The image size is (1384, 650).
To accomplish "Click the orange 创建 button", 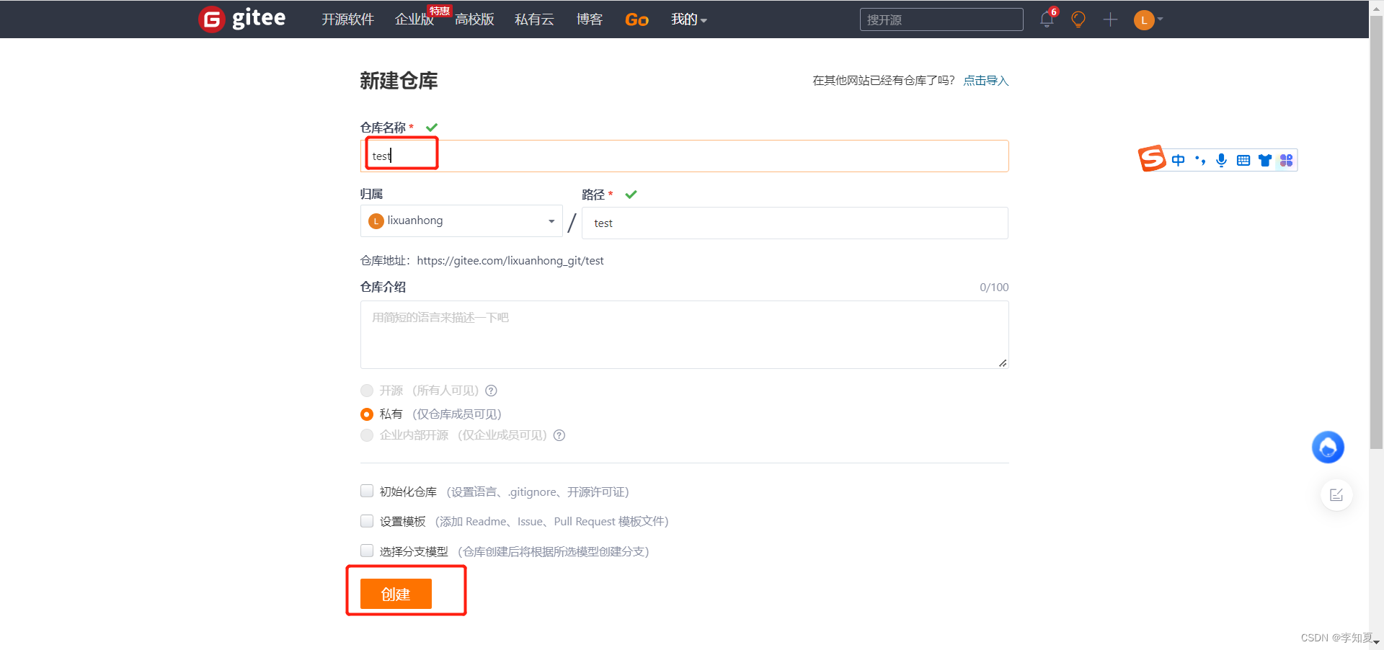I will pos(396,594).
